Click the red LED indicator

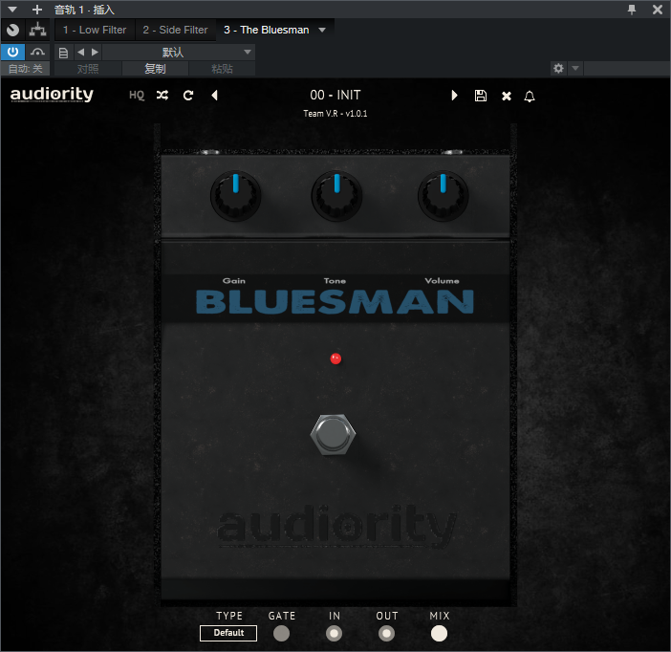tap(335, 359)
